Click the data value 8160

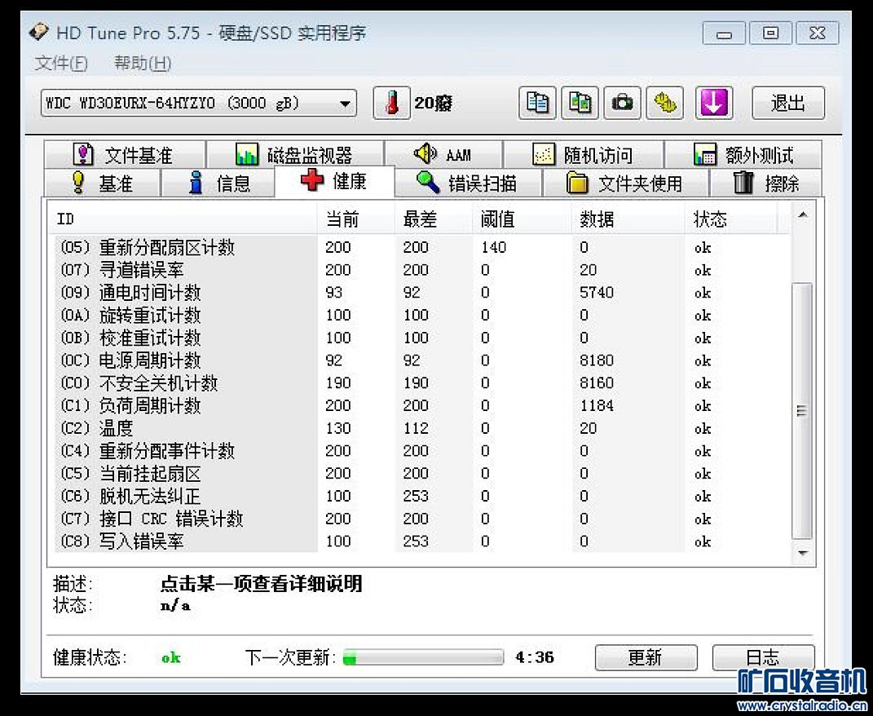pos(597,382)
